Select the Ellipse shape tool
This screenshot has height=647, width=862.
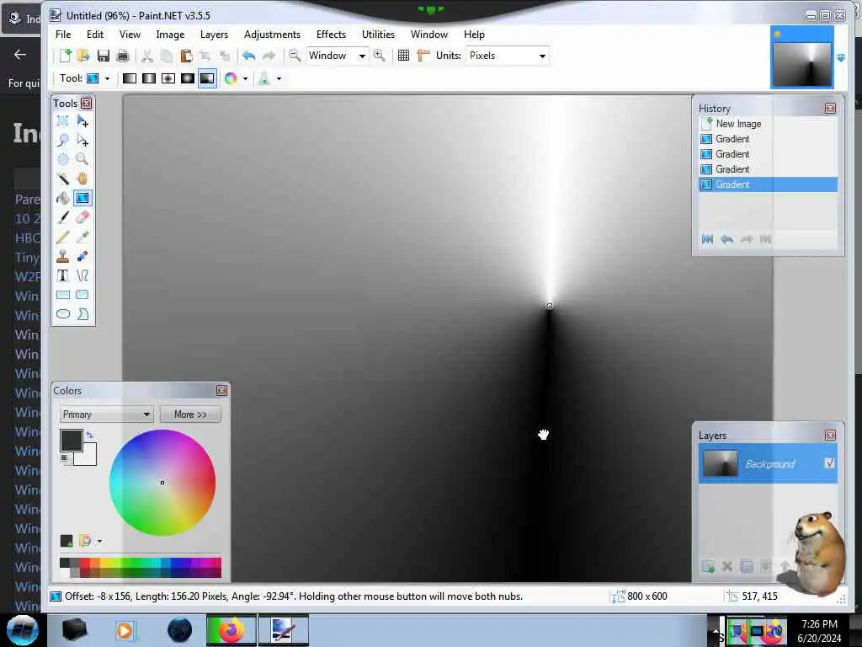62,314
